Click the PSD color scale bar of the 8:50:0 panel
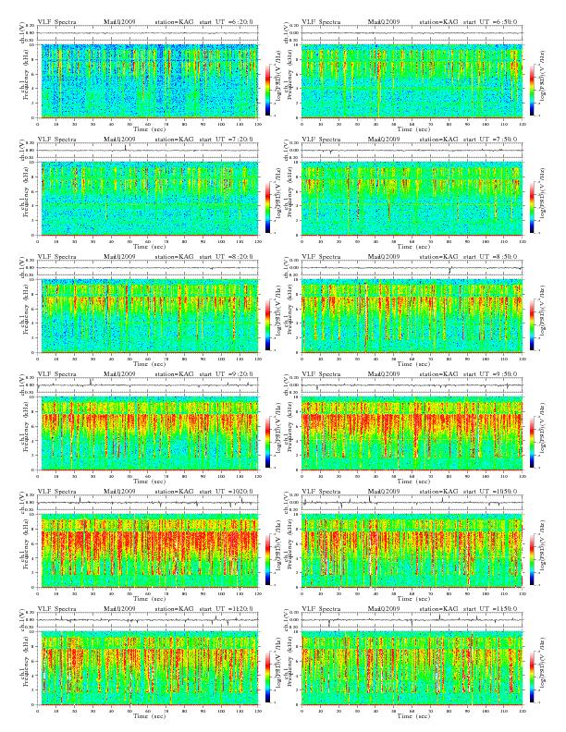 click(x=533, y=325)
